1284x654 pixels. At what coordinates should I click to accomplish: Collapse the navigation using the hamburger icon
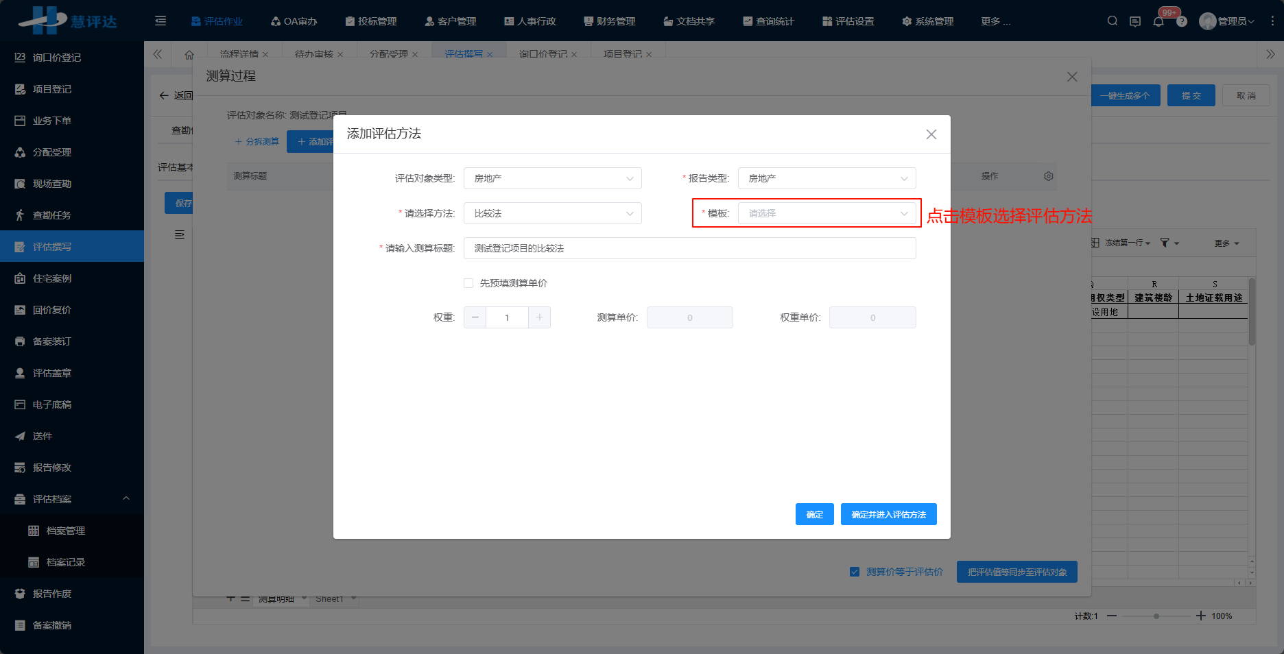click(160, 21)
